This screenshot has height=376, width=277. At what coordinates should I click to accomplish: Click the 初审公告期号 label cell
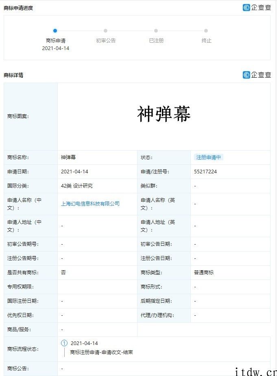tap(31, 244)
